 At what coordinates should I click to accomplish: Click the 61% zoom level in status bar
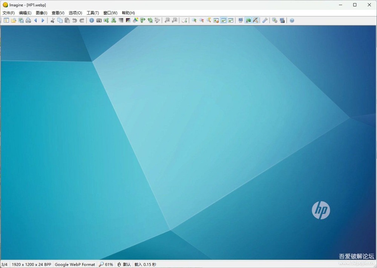click(106, 265)
